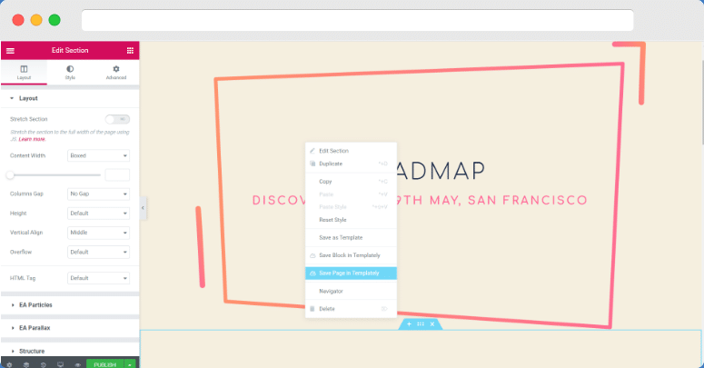The height and width of the screenshot is (368, 704).
Task: Click the section Add plus icon
Action: (409, 324)
